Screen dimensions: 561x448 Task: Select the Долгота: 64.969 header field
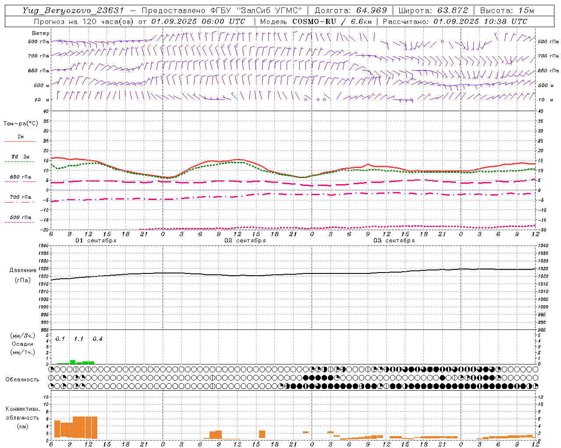pos(351,10)
